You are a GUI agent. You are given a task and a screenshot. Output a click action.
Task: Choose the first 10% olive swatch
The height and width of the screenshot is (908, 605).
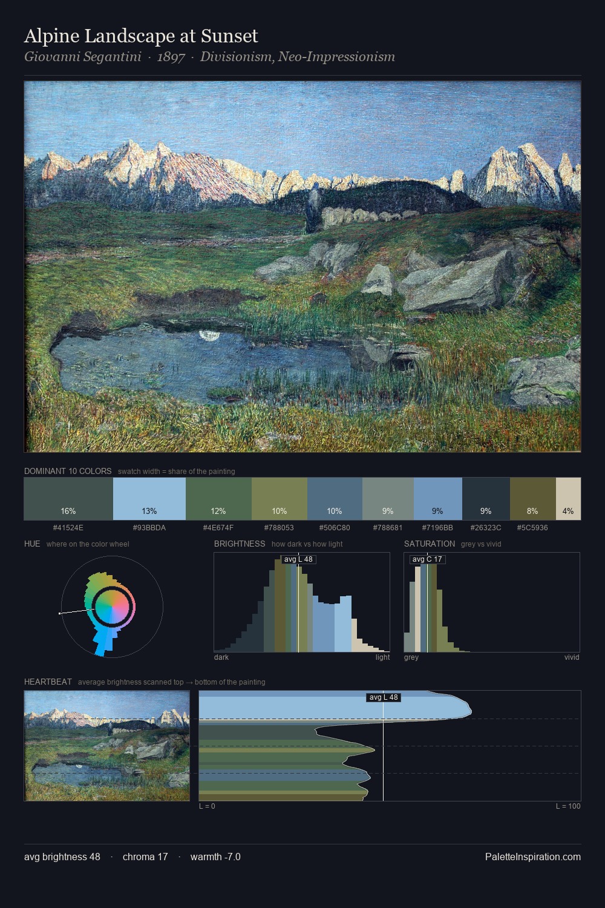(x=280, y=499)
